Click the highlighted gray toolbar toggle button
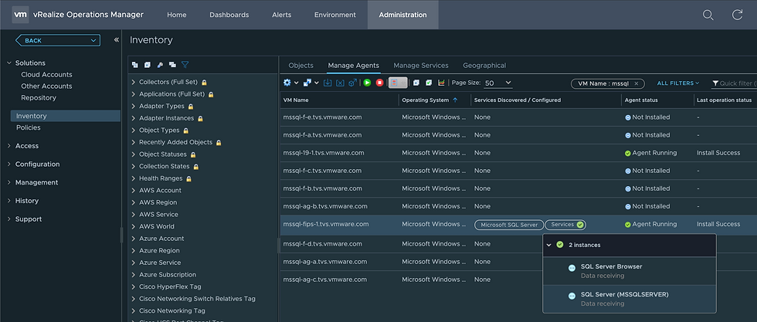Viewport: 757px width, 322px height. pos(399,83)
